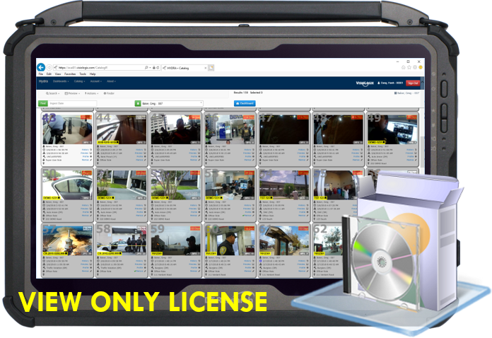Click the blue Dashboard button
Screen dimensions: 492x338
[245, 103]
